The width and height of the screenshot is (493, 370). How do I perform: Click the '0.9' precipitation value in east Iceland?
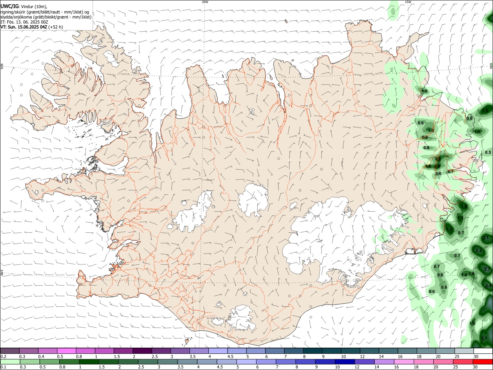point(425,137)
